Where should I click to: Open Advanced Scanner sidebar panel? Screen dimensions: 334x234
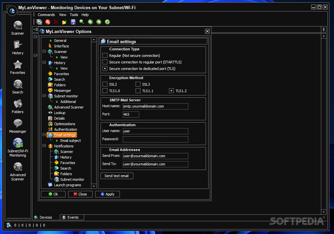click(18, 172)
